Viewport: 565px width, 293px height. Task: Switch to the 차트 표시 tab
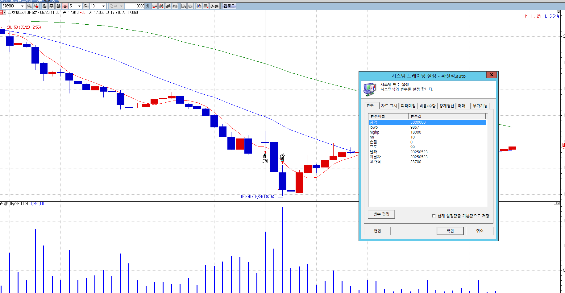389,106
